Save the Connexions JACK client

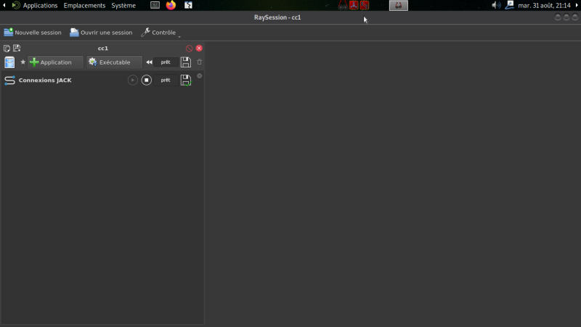click(x=186, y=80)
